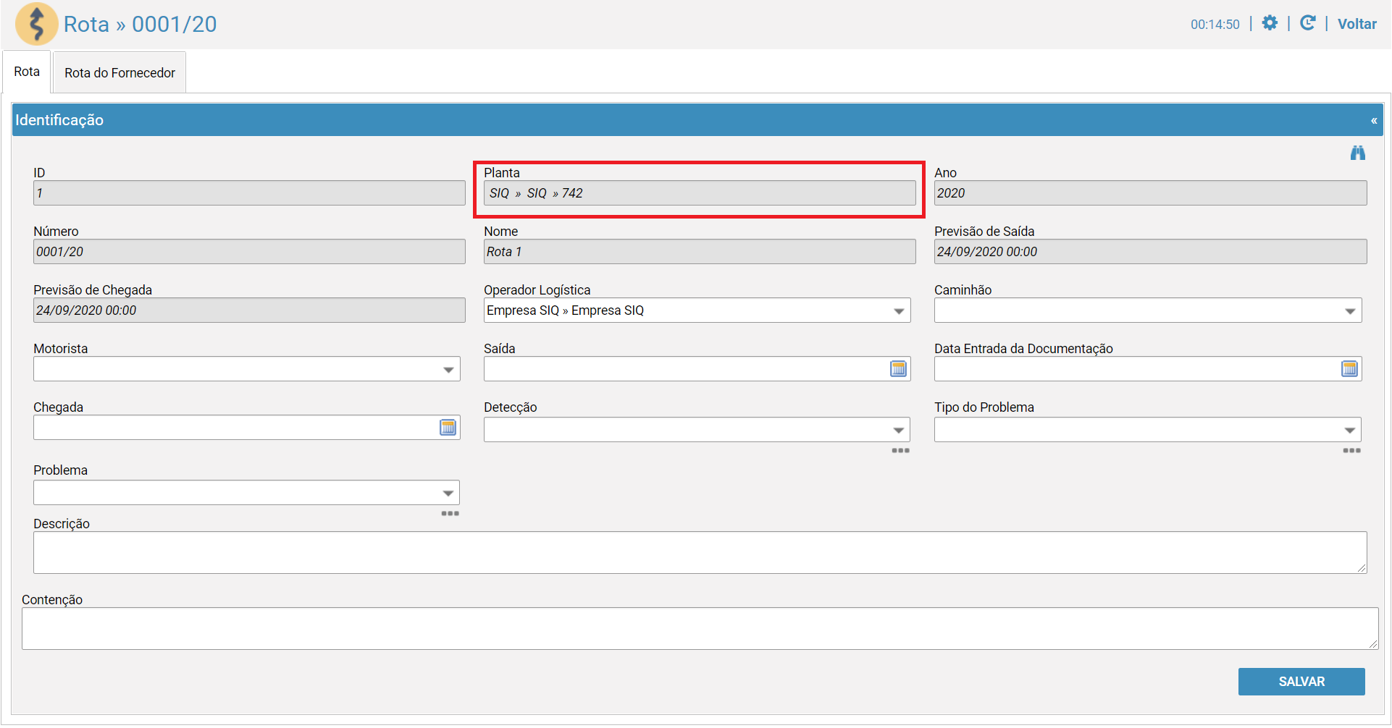Focus the Descrição text area
Image resolution: width=1392 pixels, height=728 pixels.
pyautogui.click(x=700, y=553)
